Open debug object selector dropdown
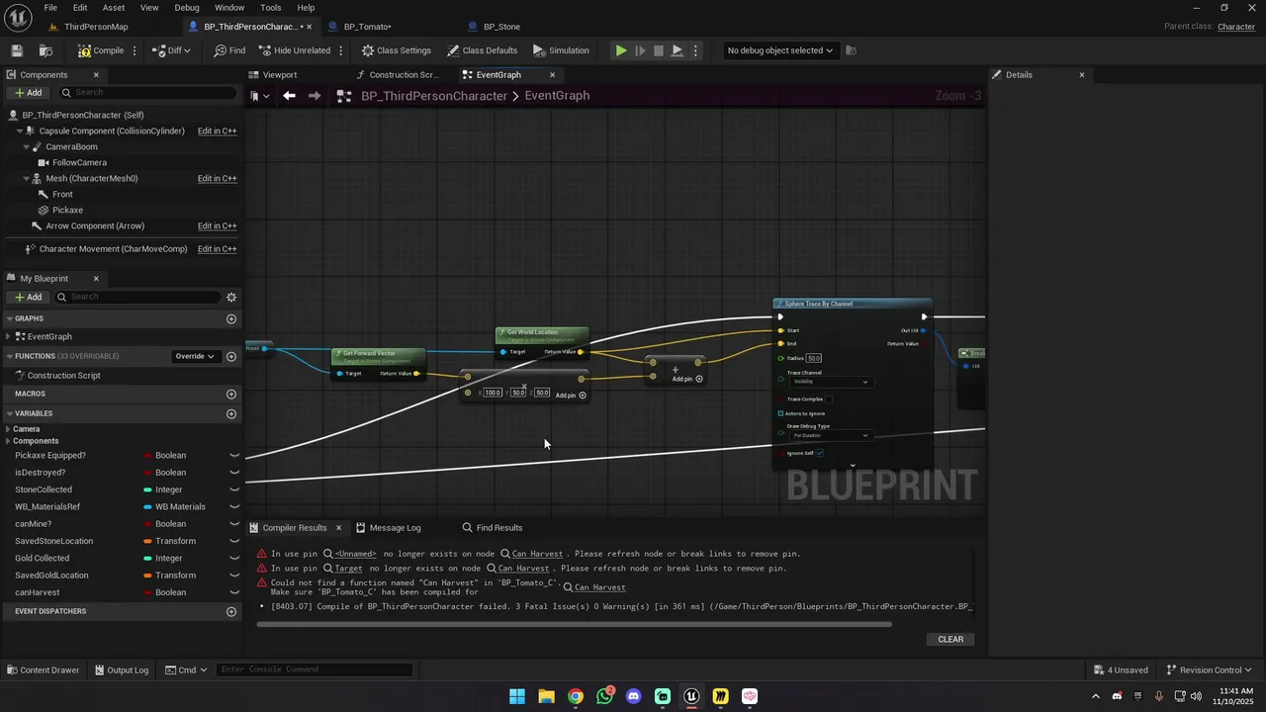 [779, 50]
